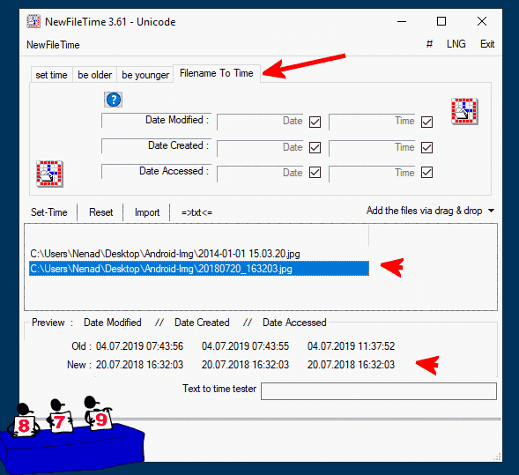Toggle the Date Created Date checkbox

315,147
